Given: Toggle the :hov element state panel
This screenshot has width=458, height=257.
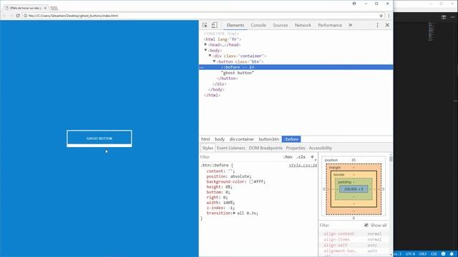Looking at the screenshot, I should [x=288, y=157].
